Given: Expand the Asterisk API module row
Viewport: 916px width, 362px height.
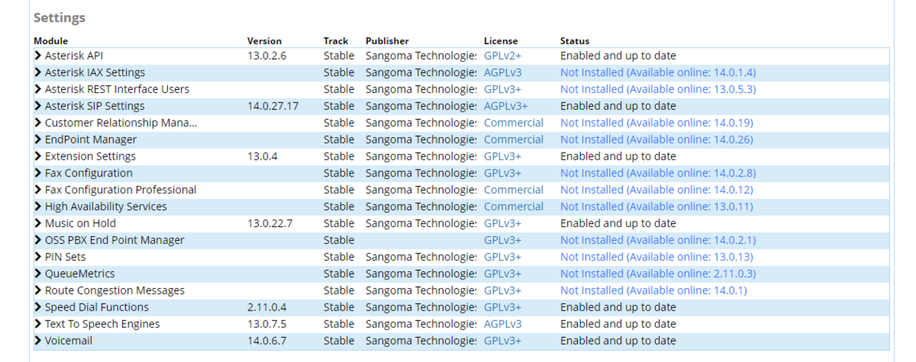Looking at the screenshot, I should (x=38, y=56).
